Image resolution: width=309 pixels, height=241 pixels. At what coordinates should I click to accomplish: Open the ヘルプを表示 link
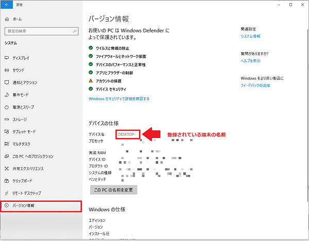coord(250,61)
